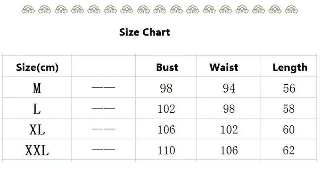The image size is (320, 169).
Task: Click the XXL size row label
Action: (x=37, y=150)
